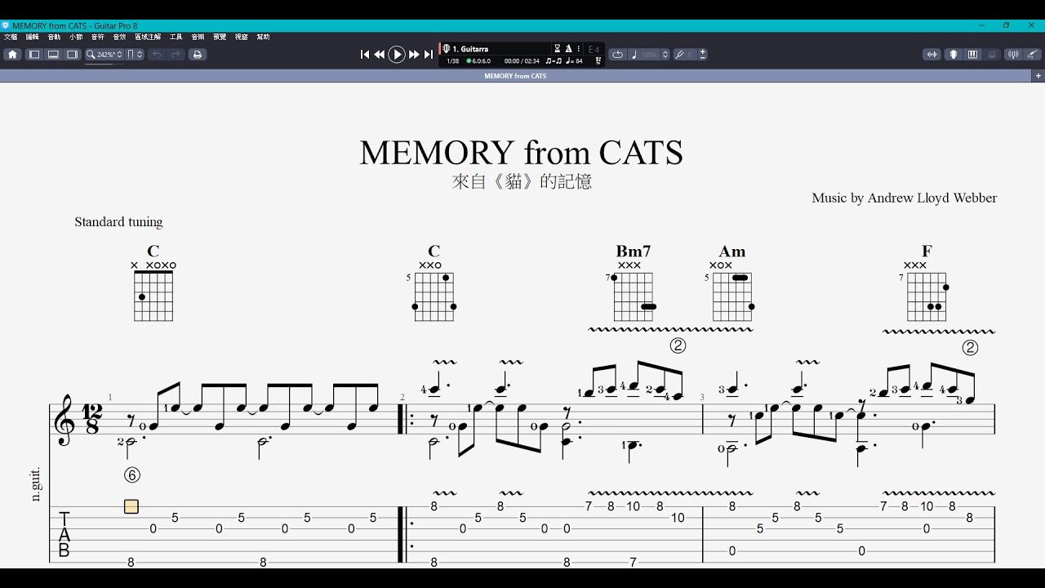
Task: Select the MEMORY from CATS document tab
Action: point(515,76)
